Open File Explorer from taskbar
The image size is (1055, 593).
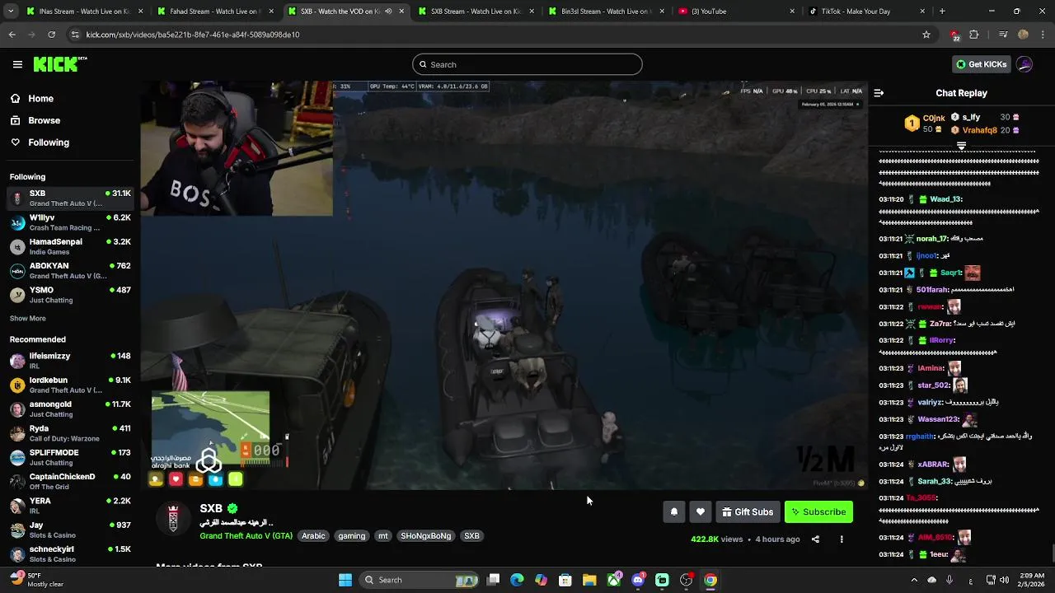pos(589,580)
